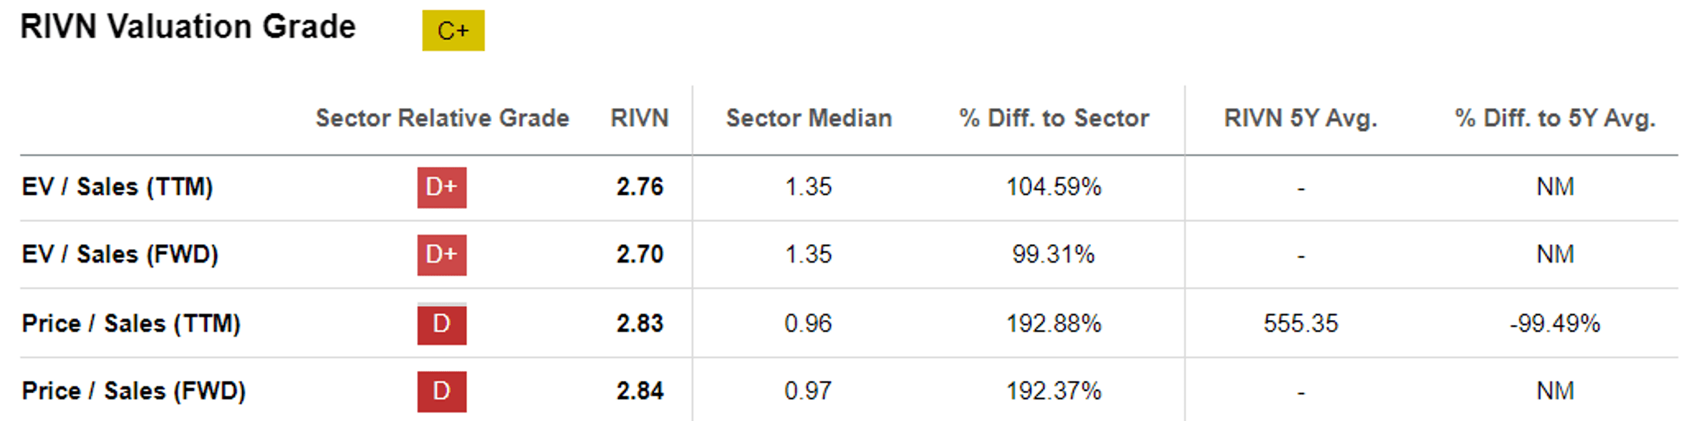
Task: Click the Sector Relative Grade column header
Action: pyautogui.click(x=442, y=118)
